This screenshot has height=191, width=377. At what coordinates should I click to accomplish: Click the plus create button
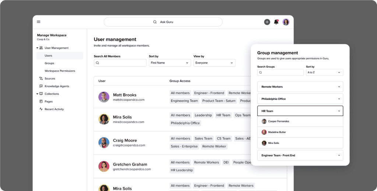(x=267, y=22)
